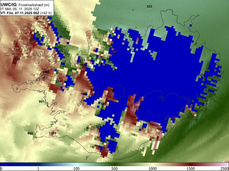Screen dimensions: 229x171
Task: Click the map value label 1339
Action: tap(53, 133)
